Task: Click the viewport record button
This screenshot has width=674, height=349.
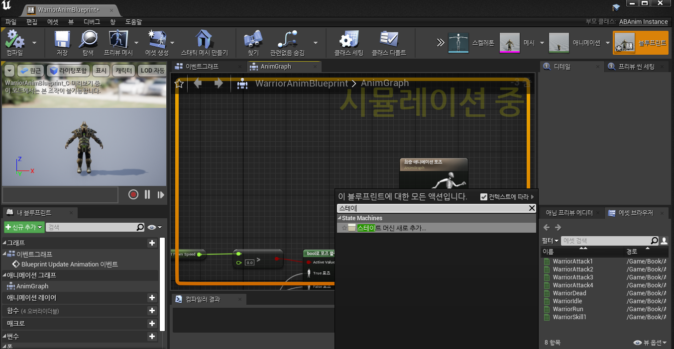Action: pyautogui.click(x=133, y=194)
